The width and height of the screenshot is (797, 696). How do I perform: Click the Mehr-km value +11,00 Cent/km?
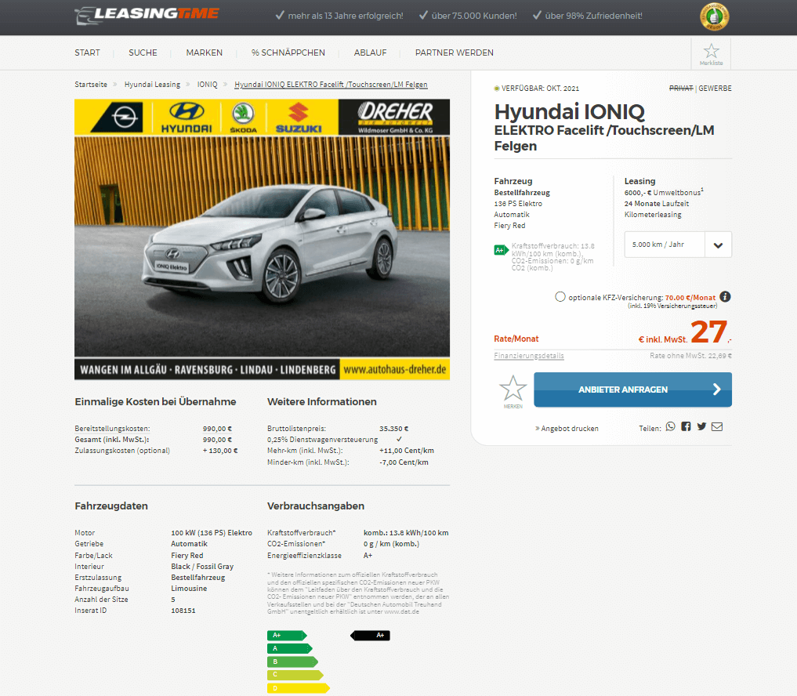tap(407, 451)
